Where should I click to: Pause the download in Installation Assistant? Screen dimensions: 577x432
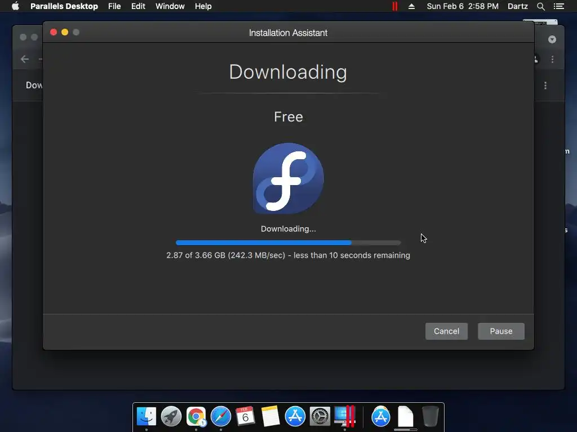point(501,331)
